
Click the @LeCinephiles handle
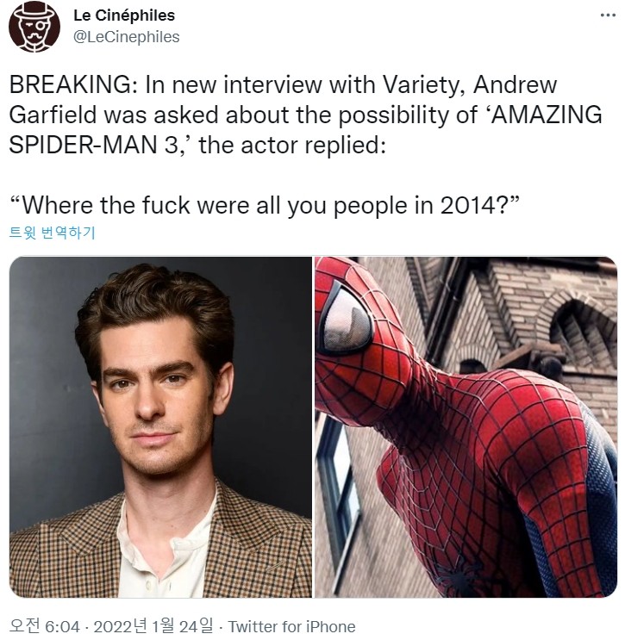[x=126, y=37]
